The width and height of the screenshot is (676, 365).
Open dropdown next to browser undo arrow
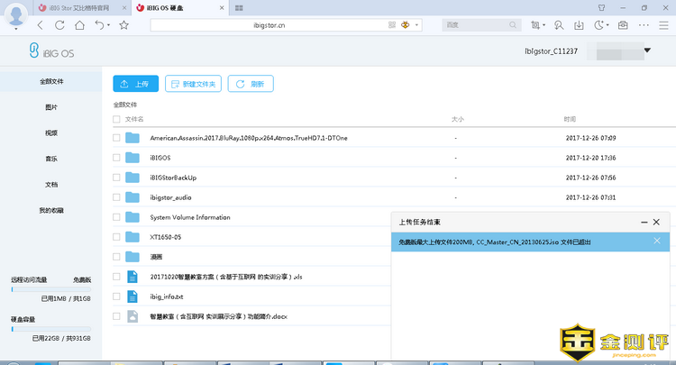[x=108, y=25]
